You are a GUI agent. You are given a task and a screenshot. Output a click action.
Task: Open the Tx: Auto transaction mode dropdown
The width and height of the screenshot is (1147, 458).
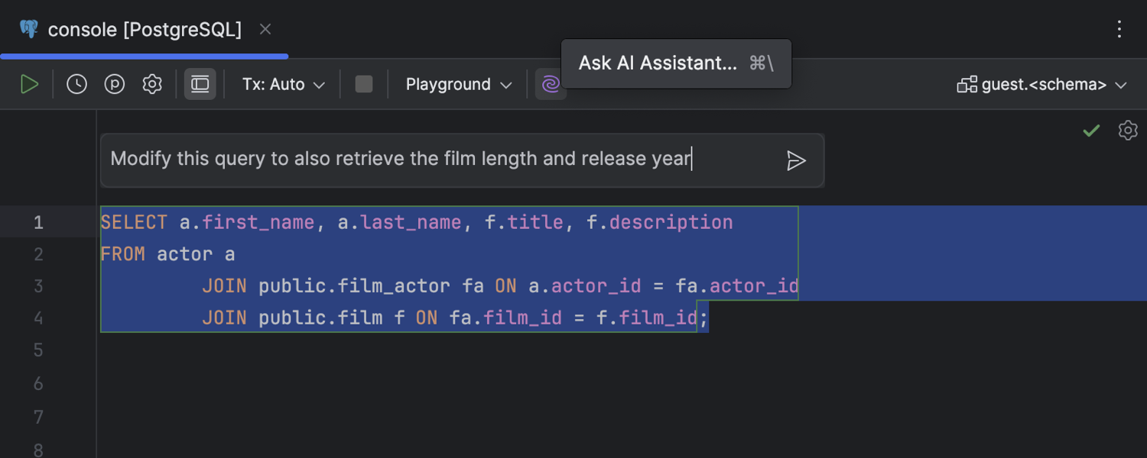[282, 84]
